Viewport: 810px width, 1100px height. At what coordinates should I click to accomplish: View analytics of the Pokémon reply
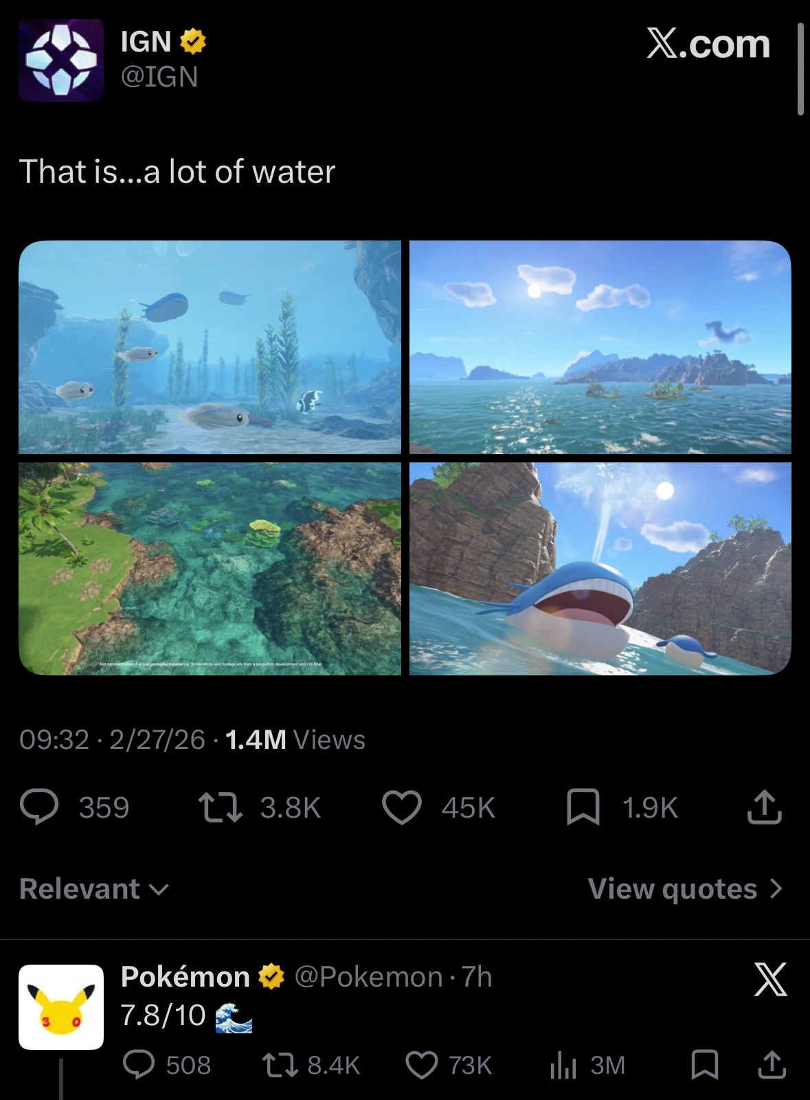click(563, 1065)
